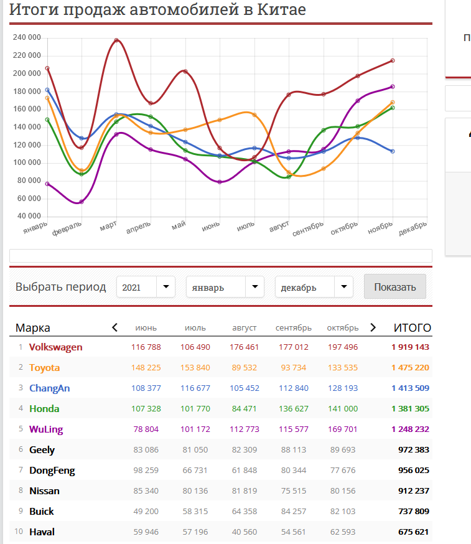
Task: Select Buick total 737 809
Action: pyautogui.click(x=414, y=512)
